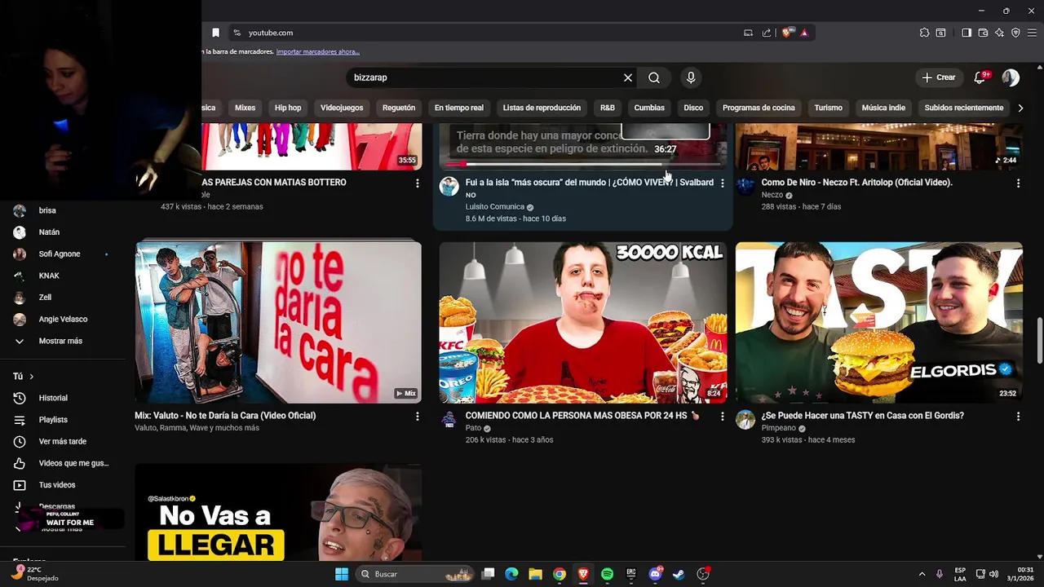Image resolution: width=1044 pixels, height=587 pixels.
Task: Open the account avatar menu
Action: click(x=1011, y=77)
